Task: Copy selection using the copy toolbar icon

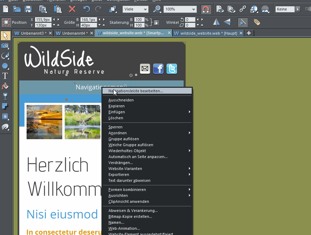Action: pos(43,9)
